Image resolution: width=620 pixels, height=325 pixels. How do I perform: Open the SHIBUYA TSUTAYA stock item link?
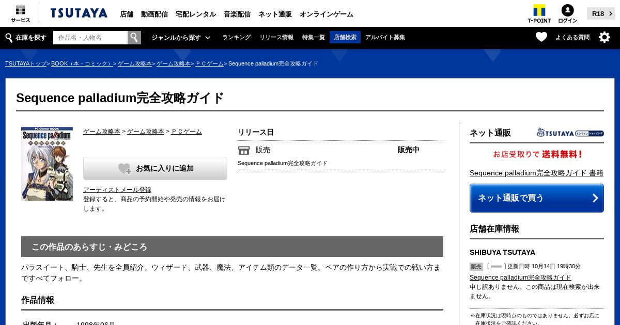point(520,278)
